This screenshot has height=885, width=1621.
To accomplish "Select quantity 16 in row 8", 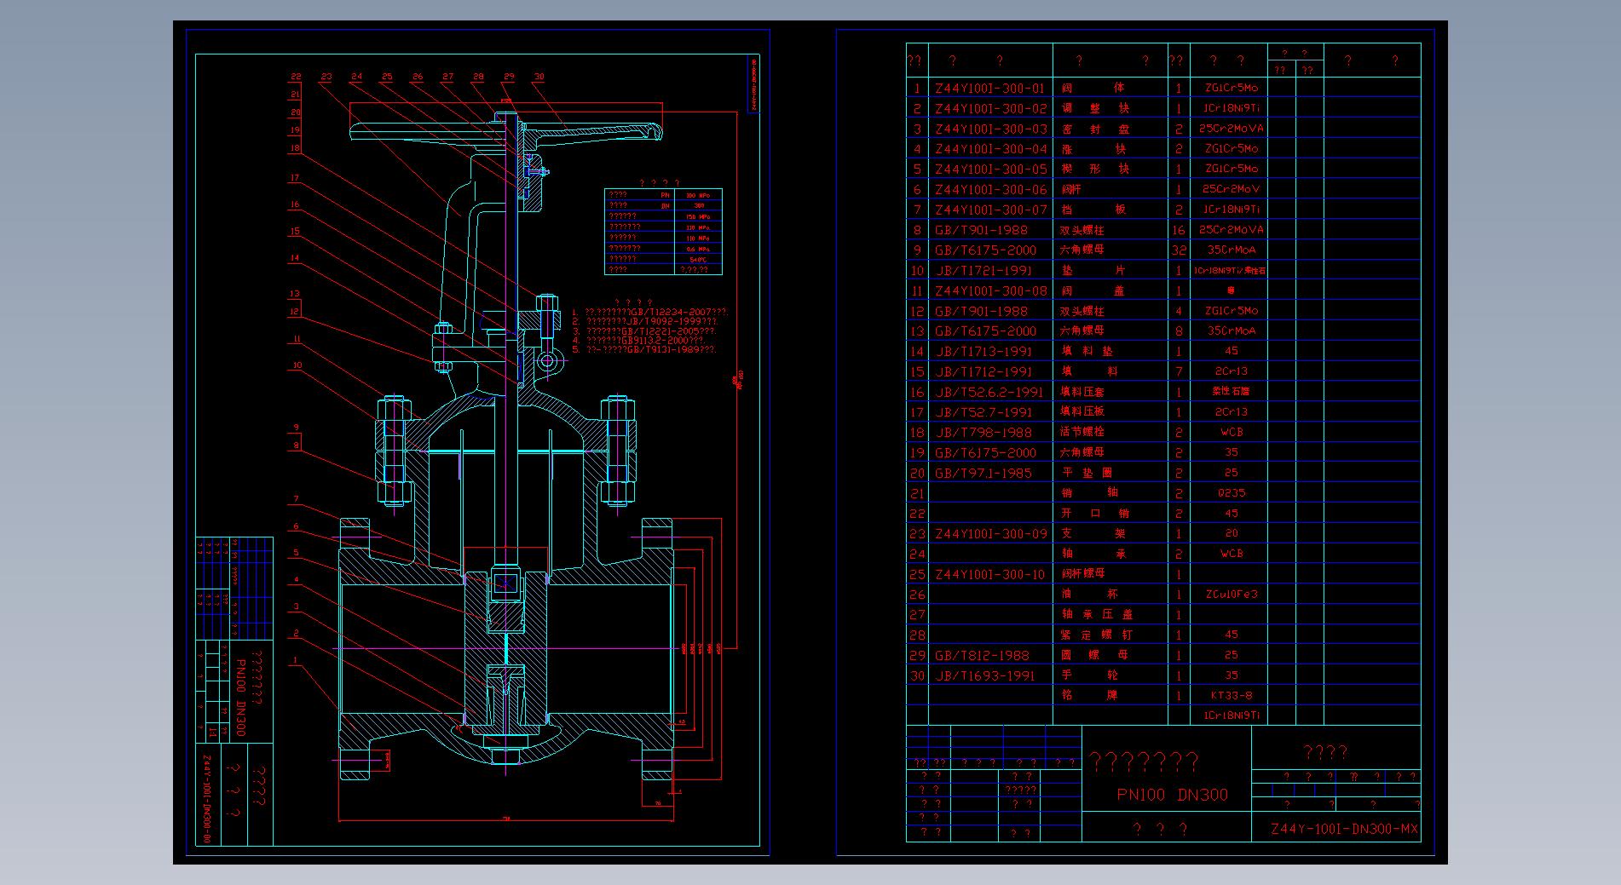I will 1179,230.
